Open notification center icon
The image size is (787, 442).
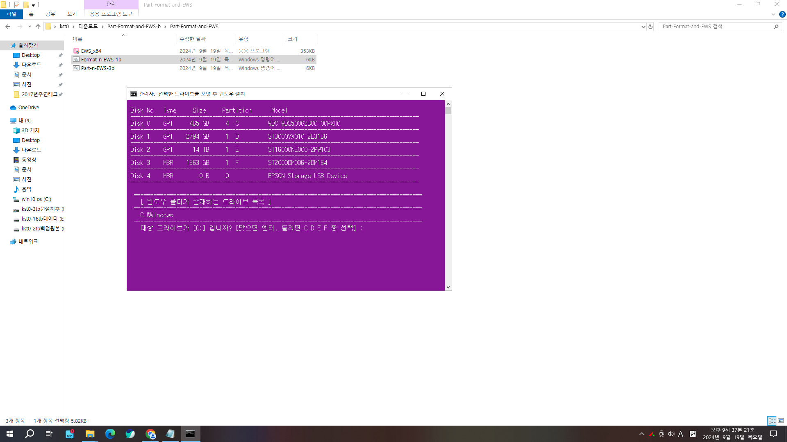click(x=773, y=434)
